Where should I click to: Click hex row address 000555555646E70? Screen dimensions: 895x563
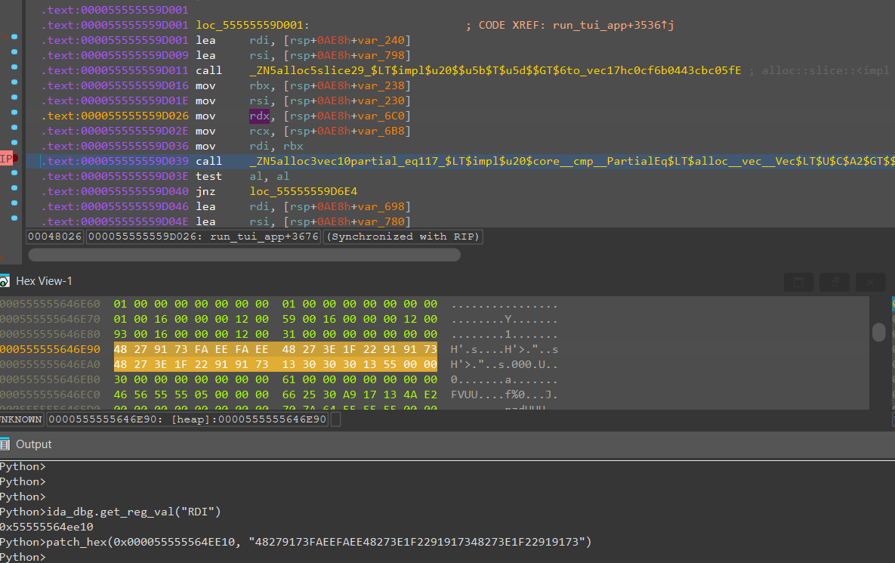pos(51,319)
